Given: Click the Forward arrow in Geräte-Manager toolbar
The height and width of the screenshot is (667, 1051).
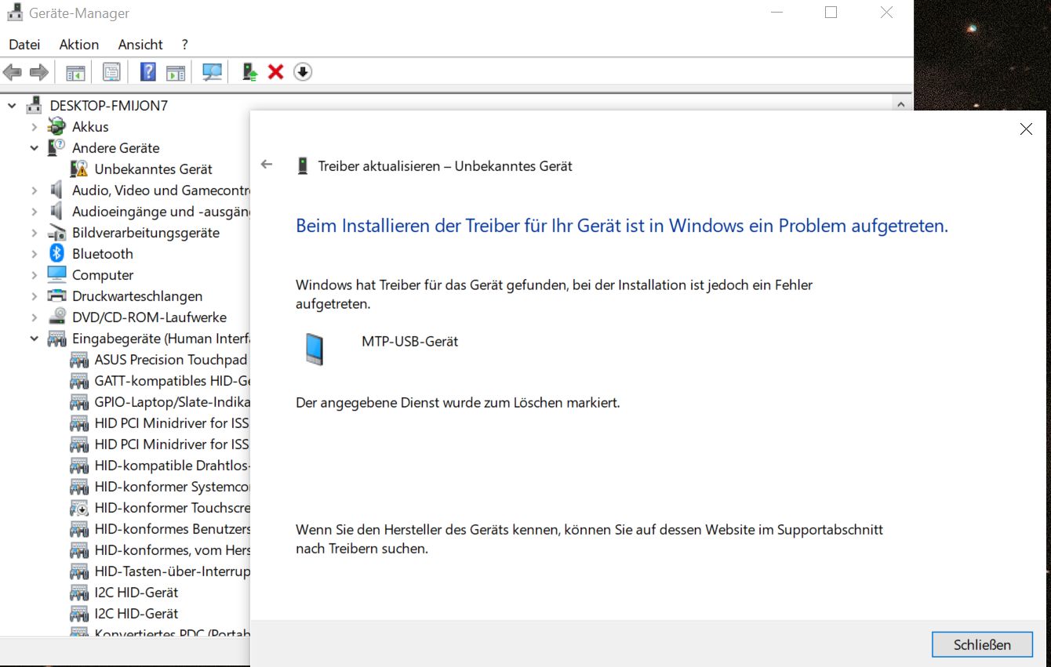Looking at the screenshot, I should [38, 72].
